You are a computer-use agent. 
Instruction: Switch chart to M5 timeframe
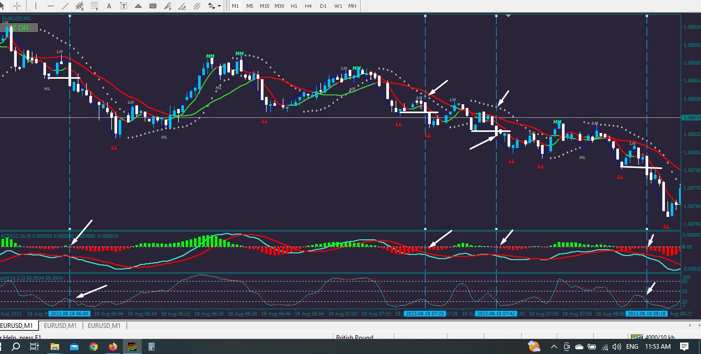tap(250, 6)
